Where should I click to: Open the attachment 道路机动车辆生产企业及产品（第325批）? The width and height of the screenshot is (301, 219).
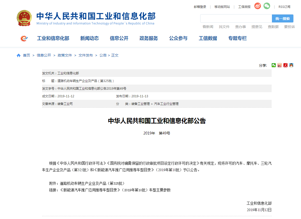92,184
